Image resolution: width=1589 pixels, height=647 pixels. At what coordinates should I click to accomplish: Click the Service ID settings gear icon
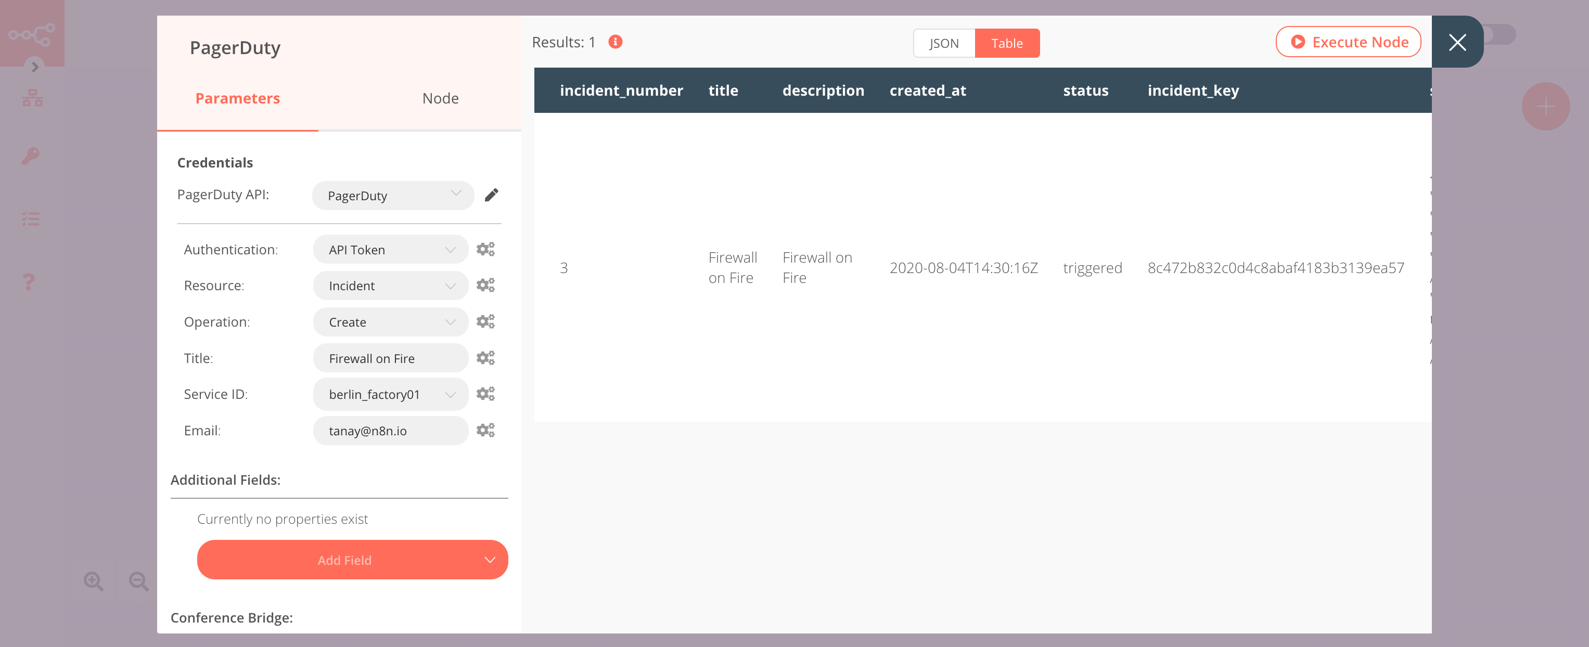[486, 394]
